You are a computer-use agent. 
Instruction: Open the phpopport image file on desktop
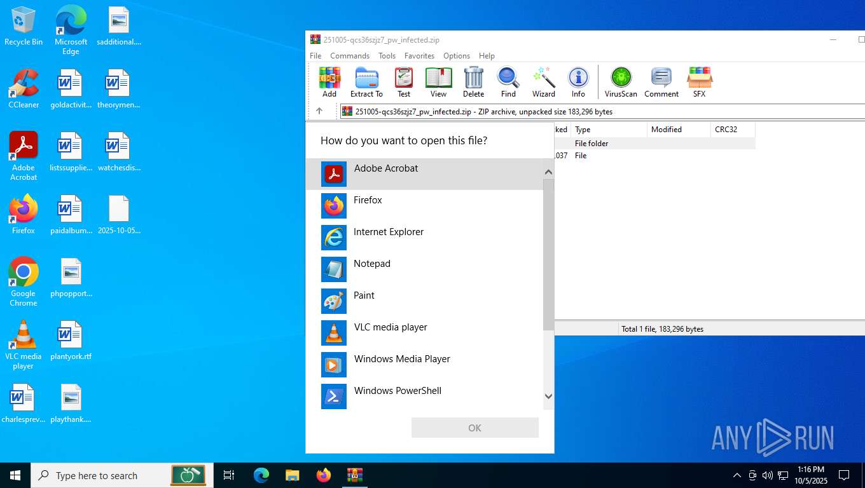pos(71,278)
